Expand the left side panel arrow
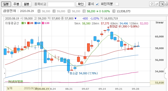 coord(5,73)
